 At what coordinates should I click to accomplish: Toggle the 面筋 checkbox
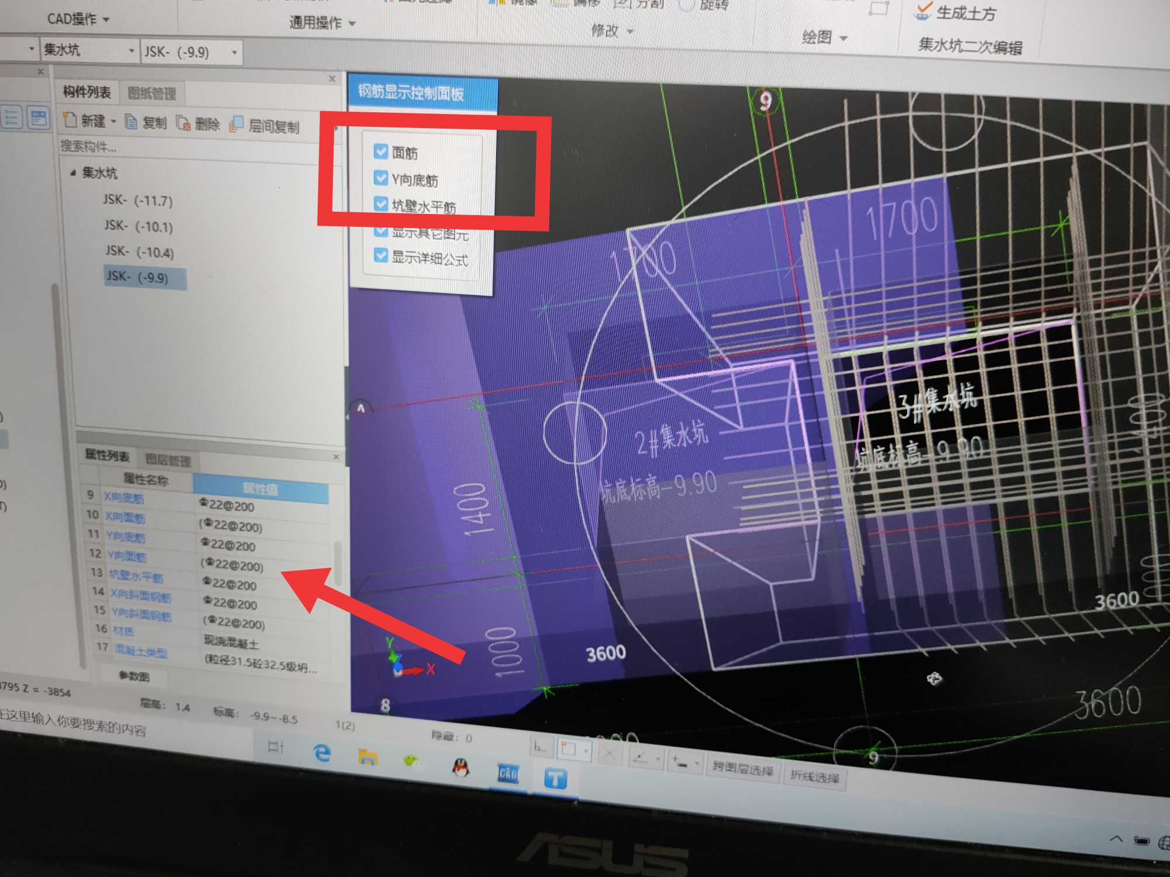click(380, 151)
